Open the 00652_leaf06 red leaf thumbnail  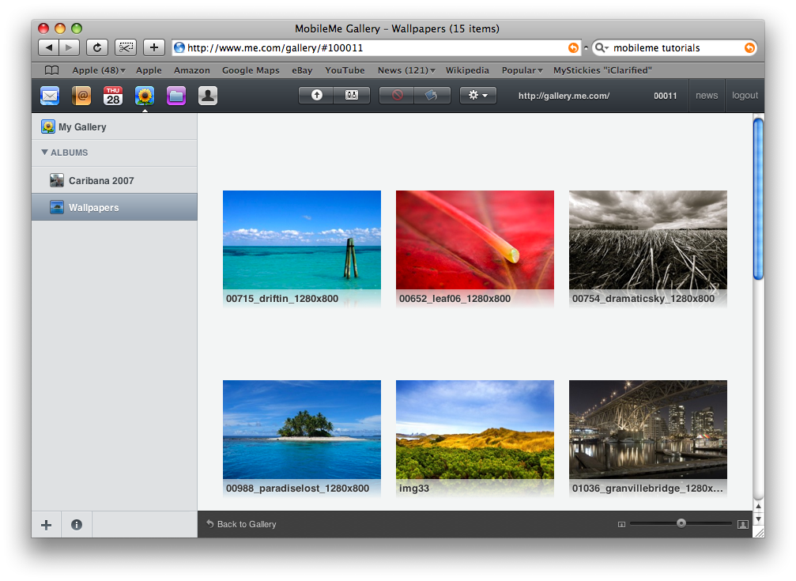tap(474, 240)
